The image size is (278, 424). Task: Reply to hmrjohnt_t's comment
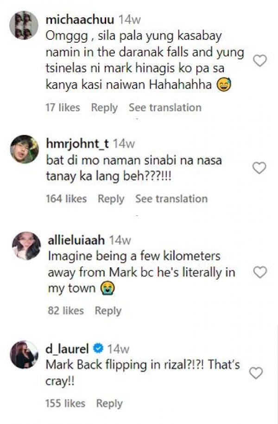tap(111, 199)
